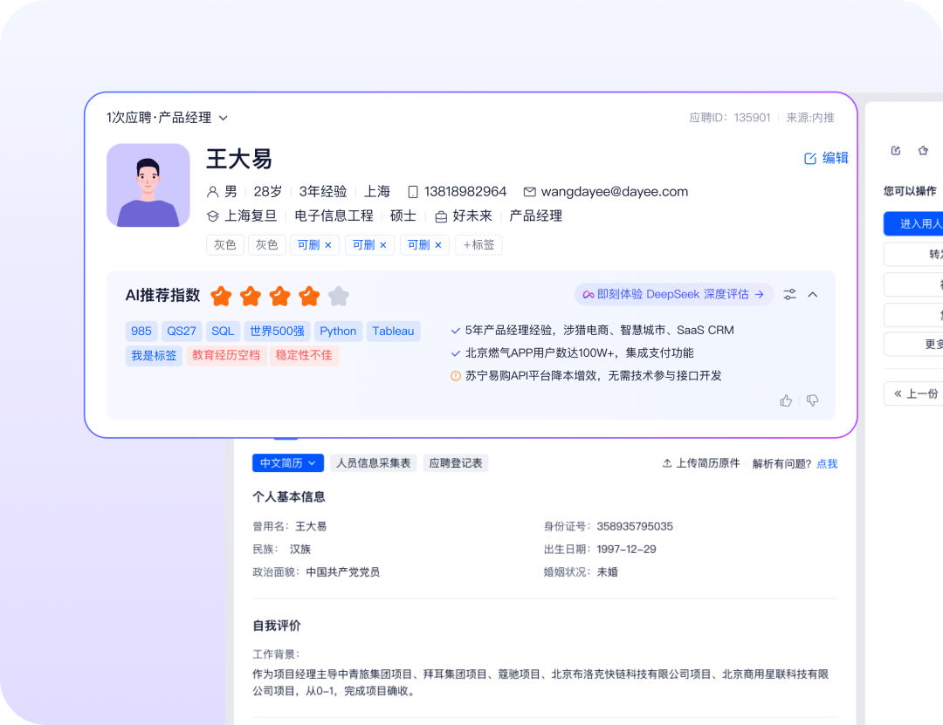Click the 更多 button in right panel

tap(914, 345)
